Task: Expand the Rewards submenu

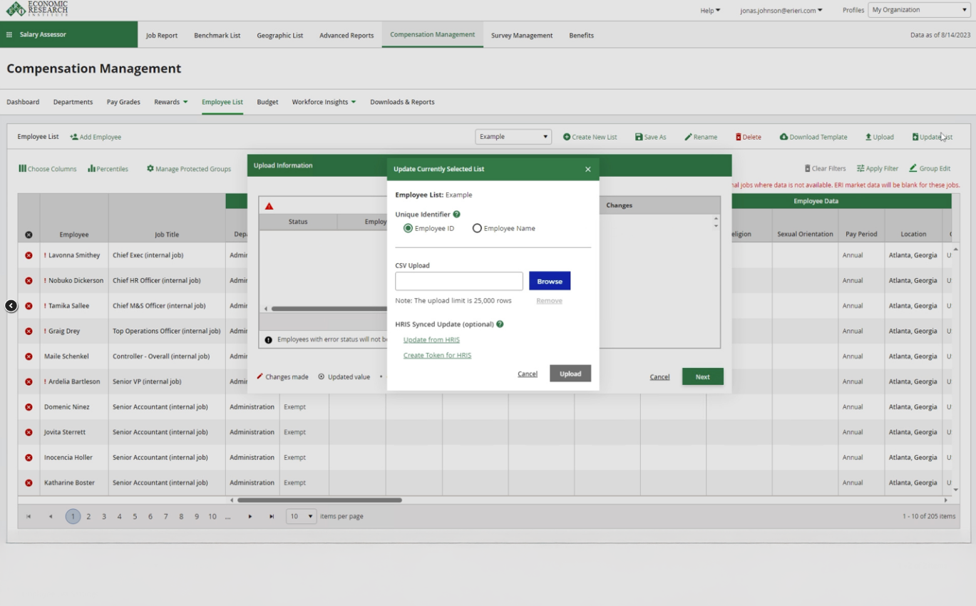Action: [x=171, y=102]
